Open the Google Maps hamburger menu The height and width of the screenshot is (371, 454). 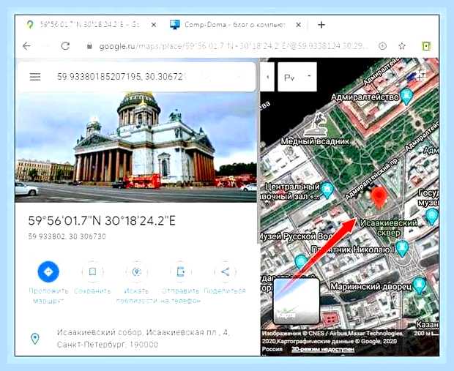pyautogui.click(x=35, y=77)
